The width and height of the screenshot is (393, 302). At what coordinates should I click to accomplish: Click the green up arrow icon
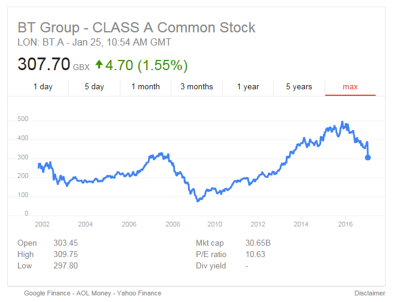(x=99, y=64)
